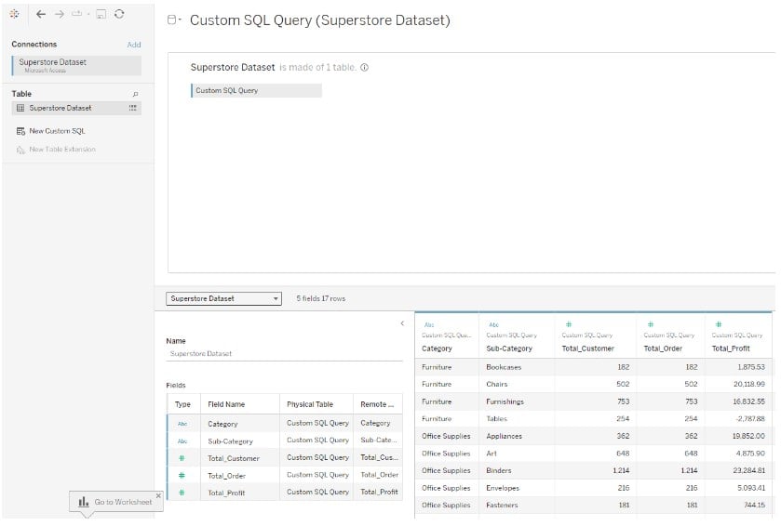Select the Total_Customer field name cell
Image resolution: width=781 pixels, height=526 pixels.
240,458
